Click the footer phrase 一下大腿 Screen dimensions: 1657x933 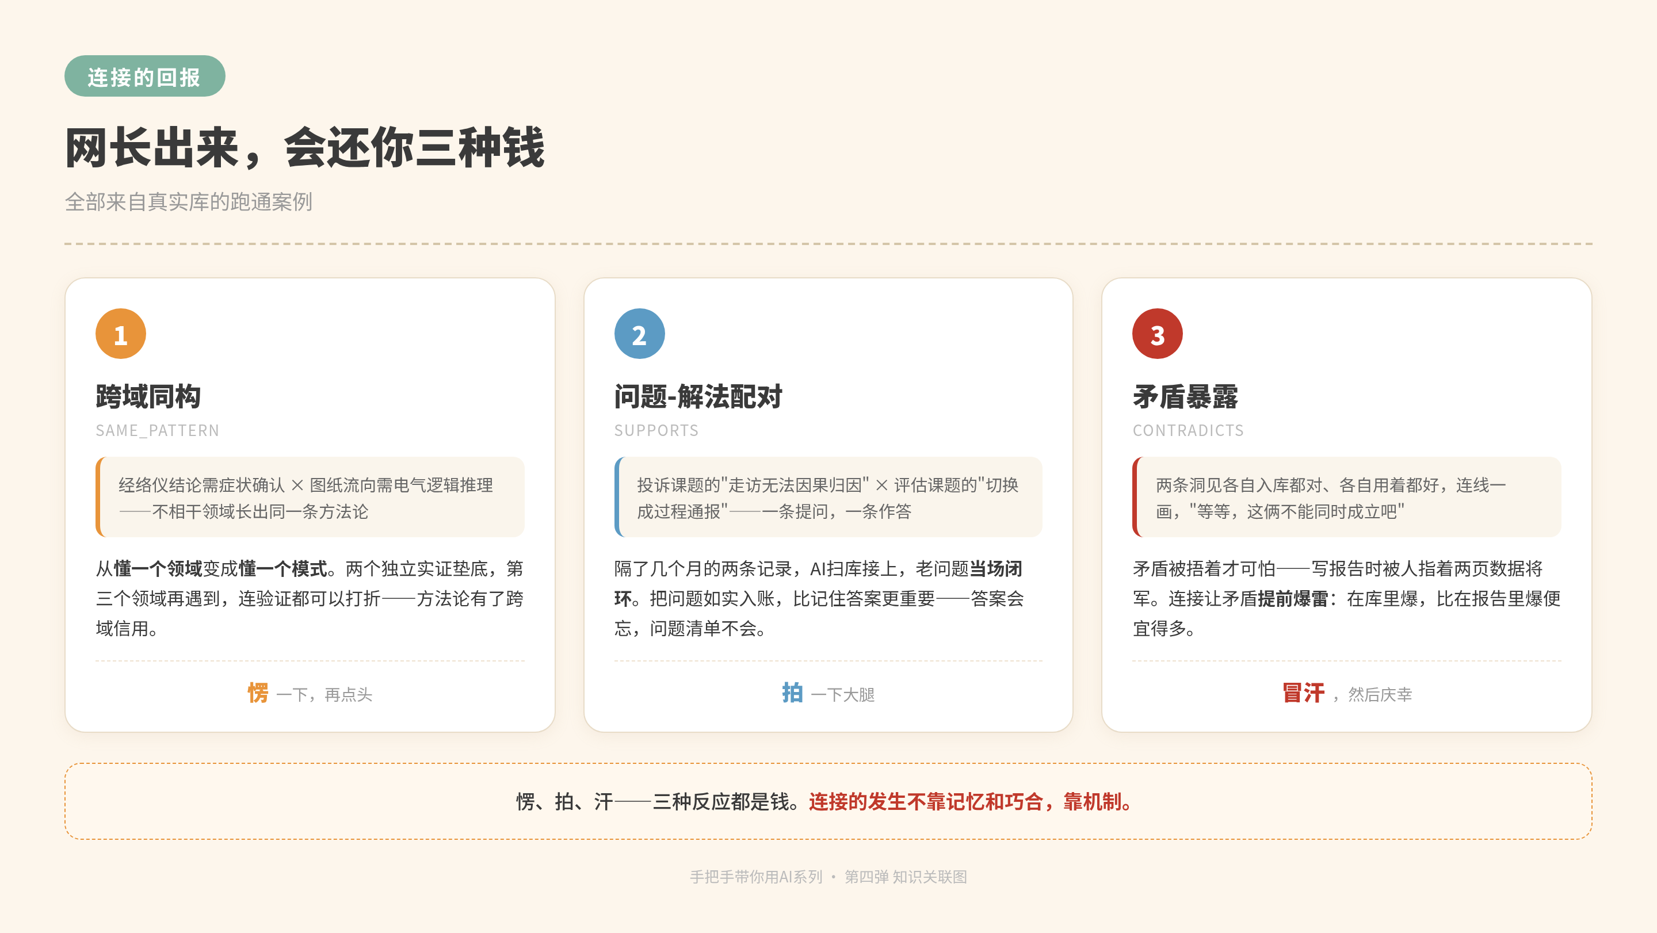(843, 694)
